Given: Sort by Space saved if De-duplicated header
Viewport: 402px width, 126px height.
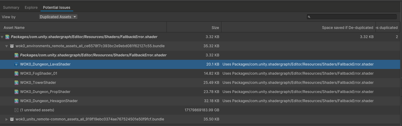Looking at the screenshot, I should coord(347,27).
